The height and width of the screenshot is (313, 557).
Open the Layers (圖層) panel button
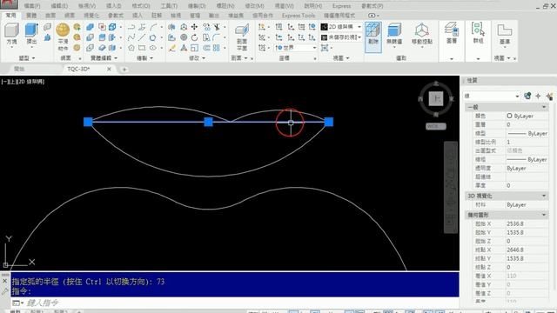point(452,34)
